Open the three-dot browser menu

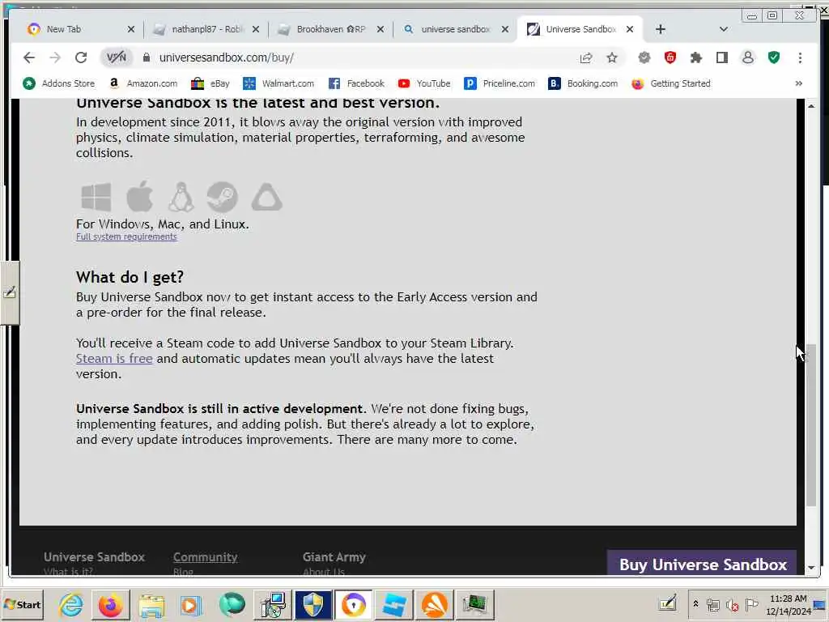(x=800, y=58)
